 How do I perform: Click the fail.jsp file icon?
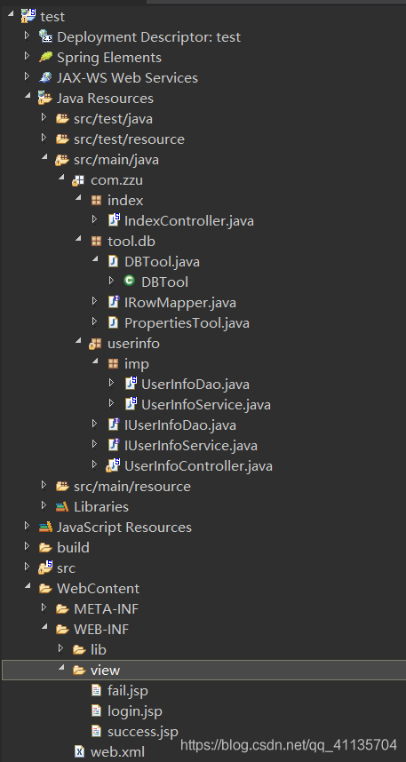pos(96,690)
